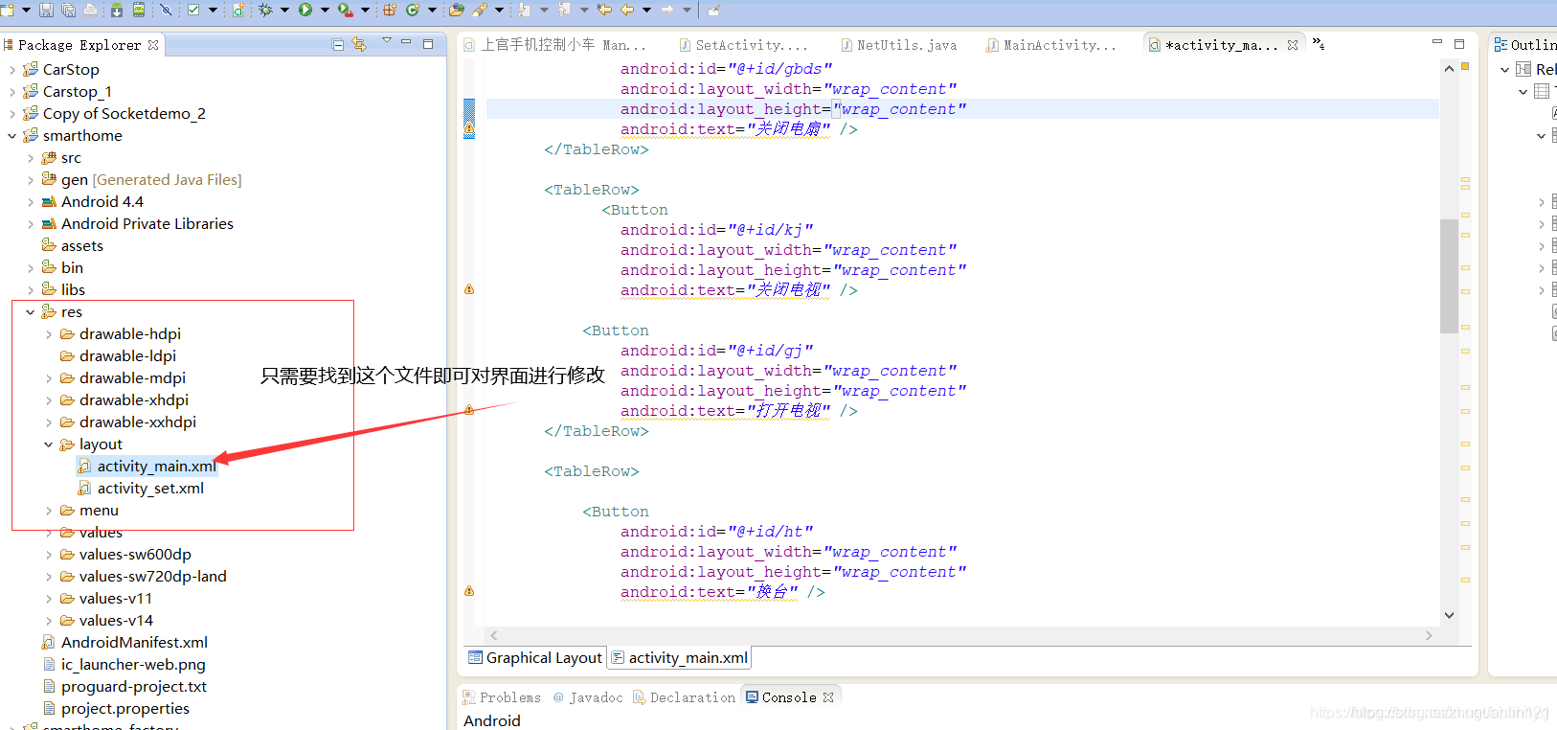Click the editor vertical scrollbar thumb
Image resolution: width=1557 pixels, height=730 pixels.
pos(1449,276)
